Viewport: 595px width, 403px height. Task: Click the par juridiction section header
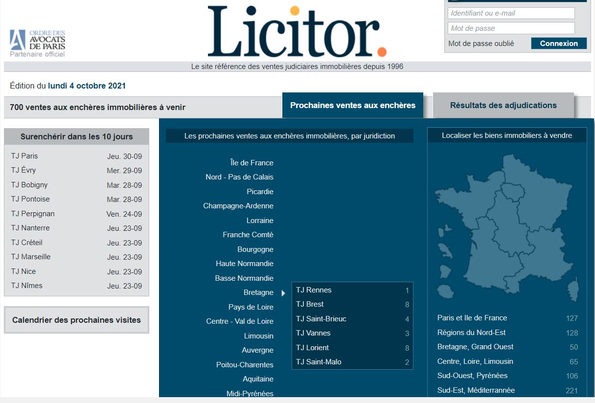pyautogui.click(x=290, y=136)
